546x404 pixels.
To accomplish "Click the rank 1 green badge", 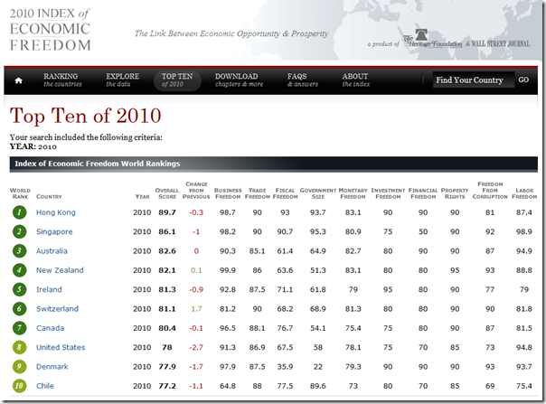I will [x=20, y=212].
